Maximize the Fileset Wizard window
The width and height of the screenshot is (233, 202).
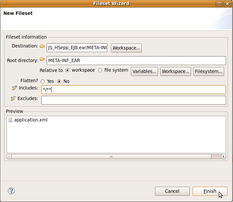point(219,4)
